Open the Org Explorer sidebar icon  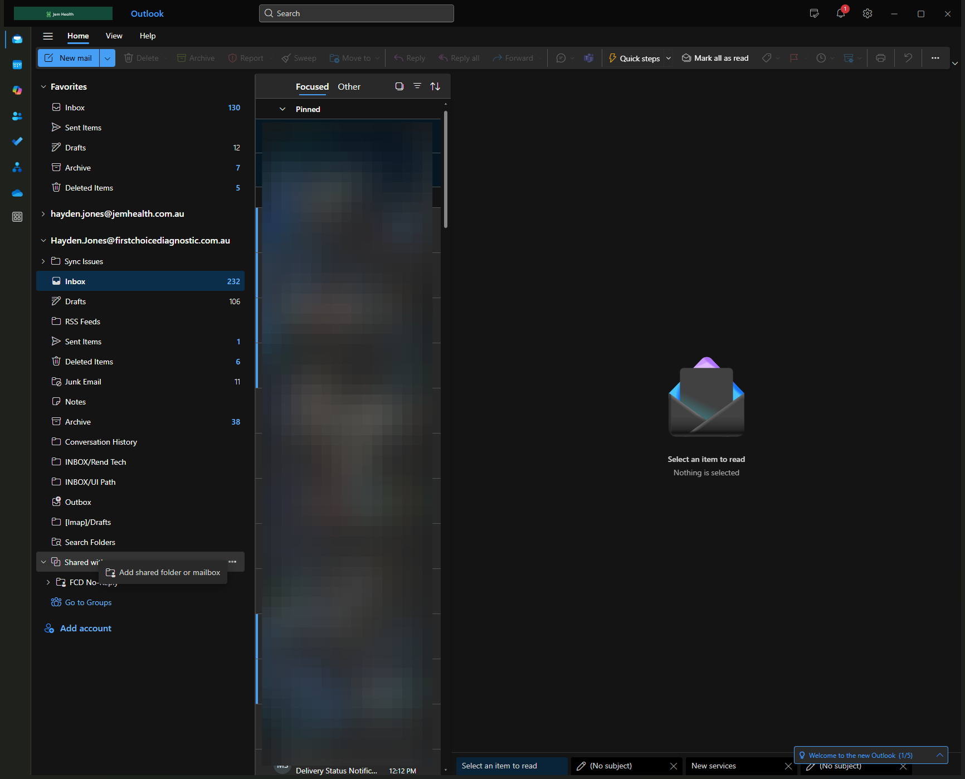pos(17,167)
